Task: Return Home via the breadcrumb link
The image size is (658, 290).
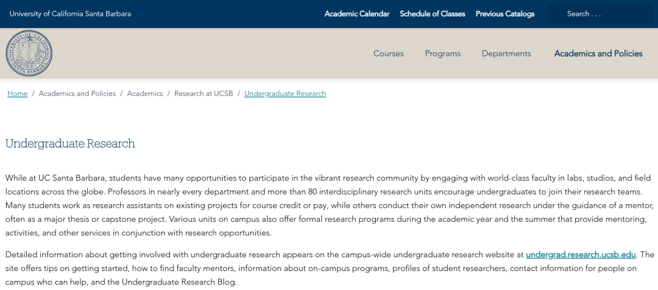Action: (17, 93)
